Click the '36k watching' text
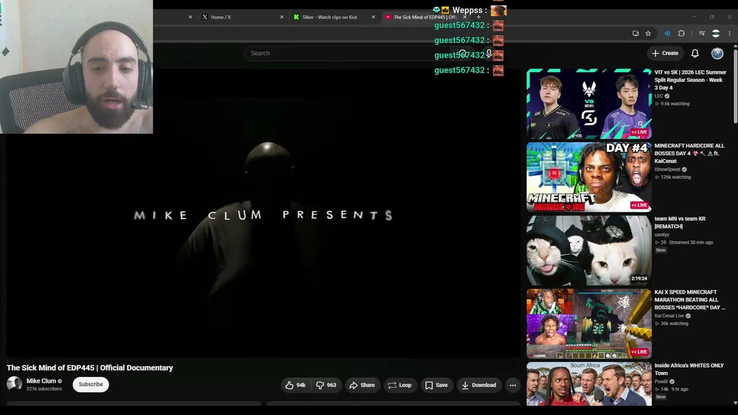The width and height of the screenshot is (738, 415). tap(675, 323)
